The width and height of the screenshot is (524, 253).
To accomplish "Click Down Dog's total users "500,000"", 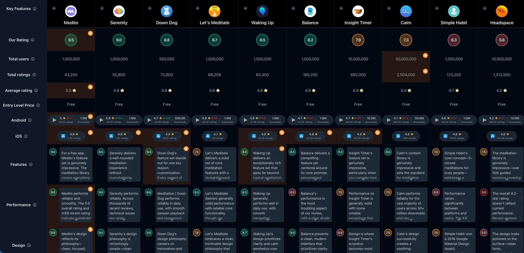I will 167,59.
